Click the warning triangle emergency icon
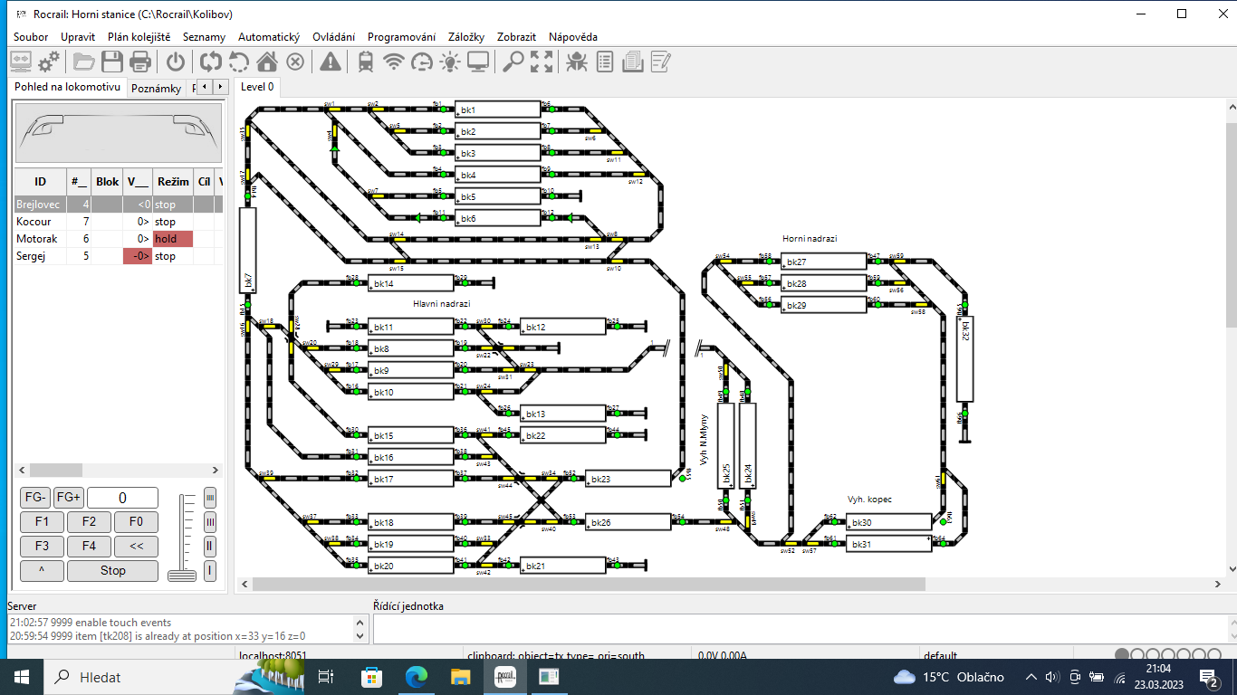1237x695 pixels. (x=331, y=62)
